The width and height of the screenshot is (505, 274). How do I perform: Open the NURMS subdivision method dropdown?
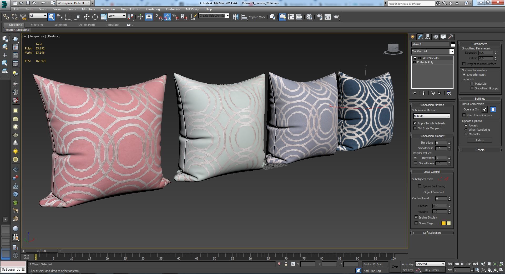[x=431, y=116]
